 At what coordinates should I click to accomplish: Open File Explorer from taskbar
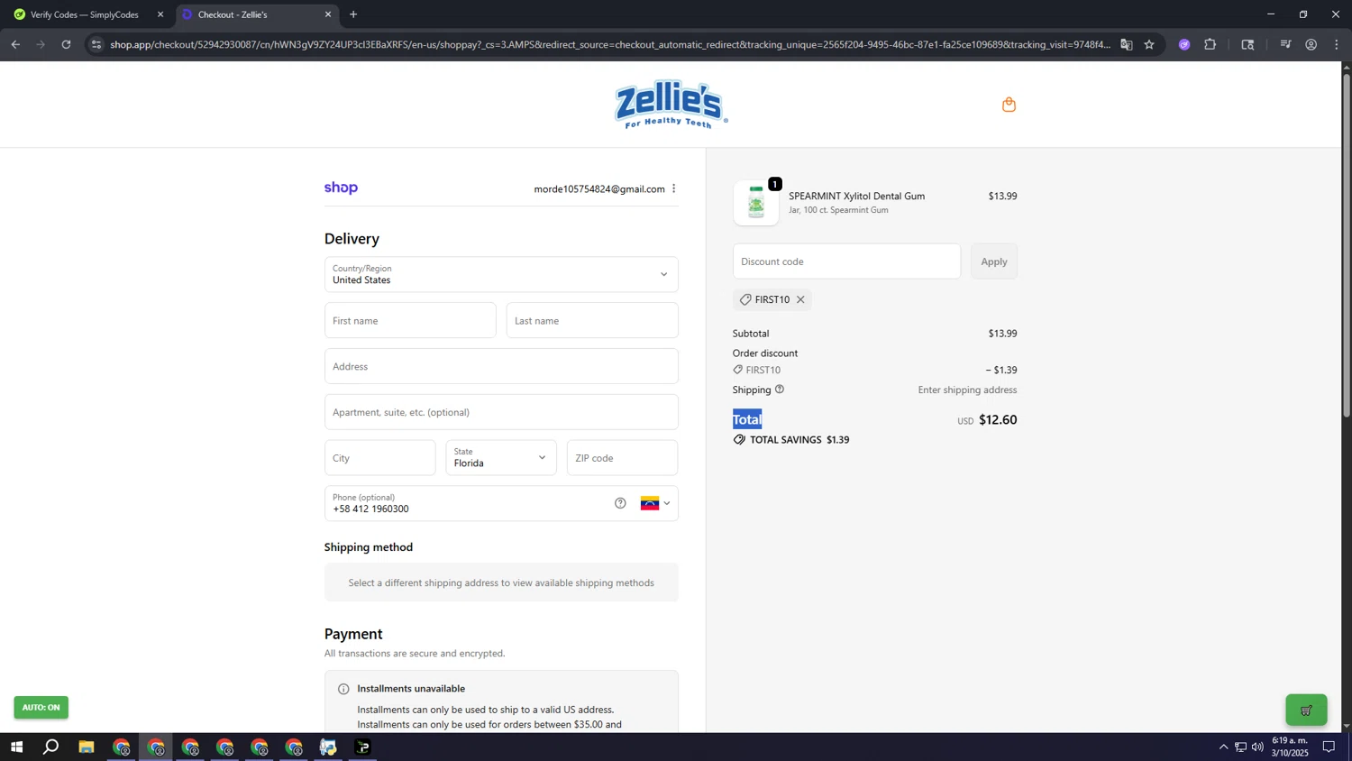pos(87,747)
